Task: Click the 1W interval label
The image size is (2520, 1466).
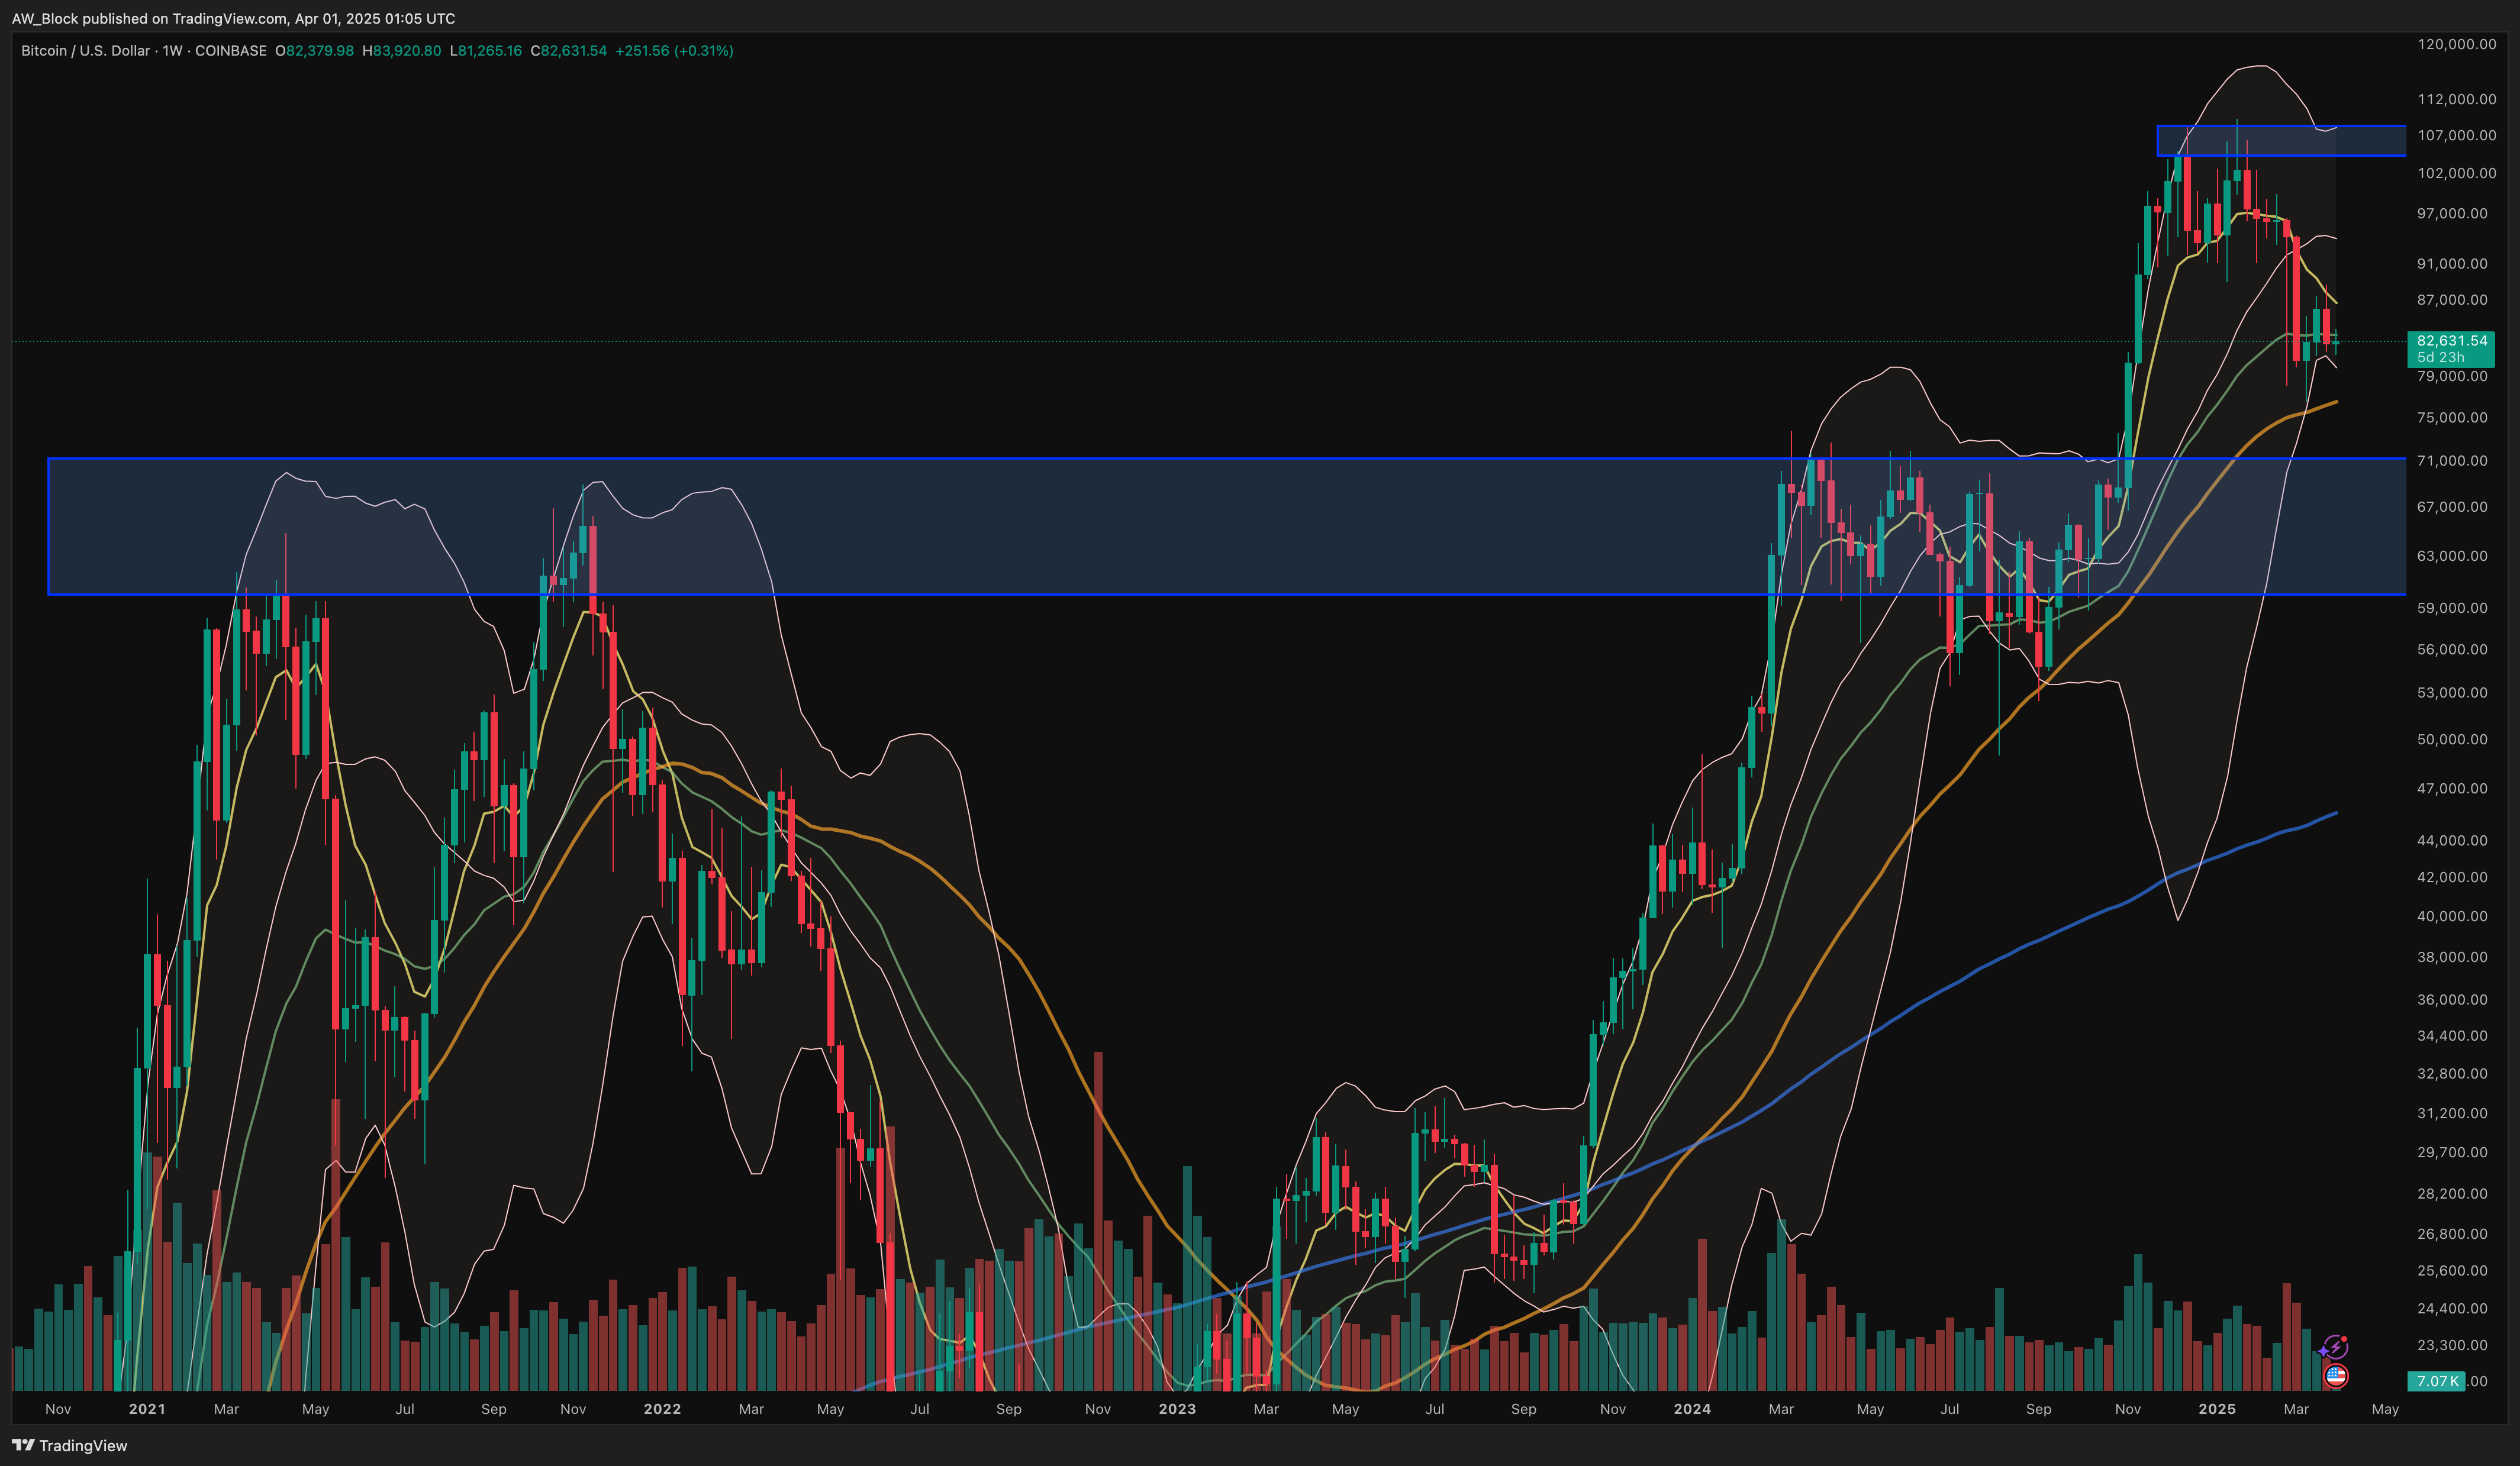Action: [x=172, y=51]
